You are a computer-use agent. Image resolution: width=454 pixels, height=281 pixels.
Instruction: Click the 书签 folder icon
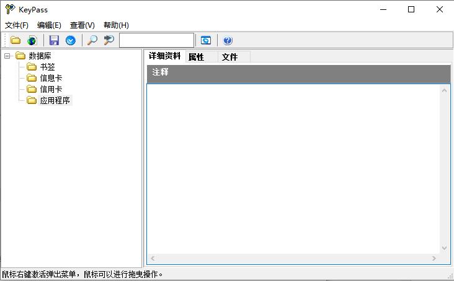click(32, 67)
